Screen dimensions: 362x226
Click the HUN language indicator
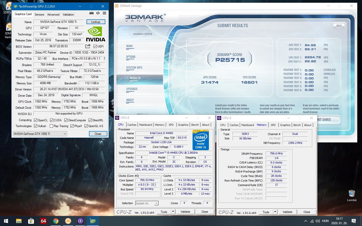[325, 221]
